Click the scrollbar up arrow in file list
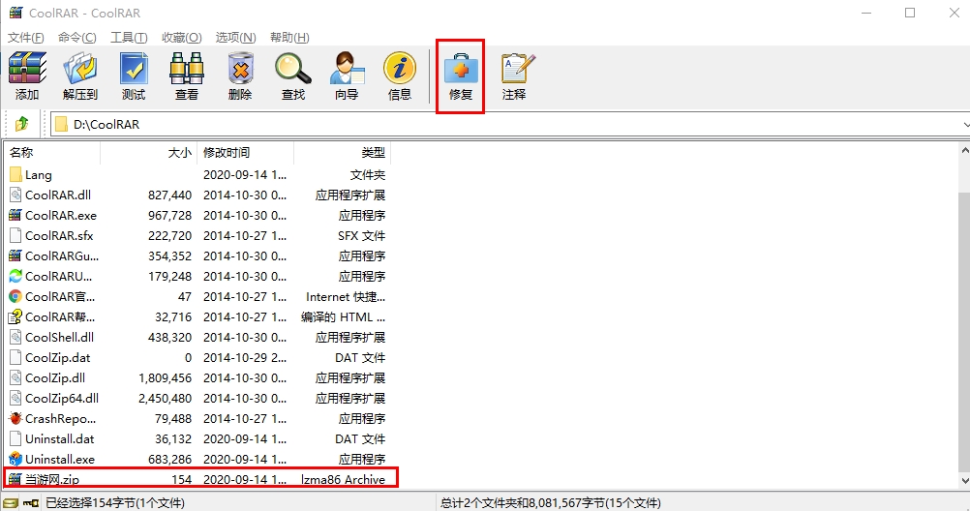The width and height of the screenshot is (970, 511). [964, 150]
